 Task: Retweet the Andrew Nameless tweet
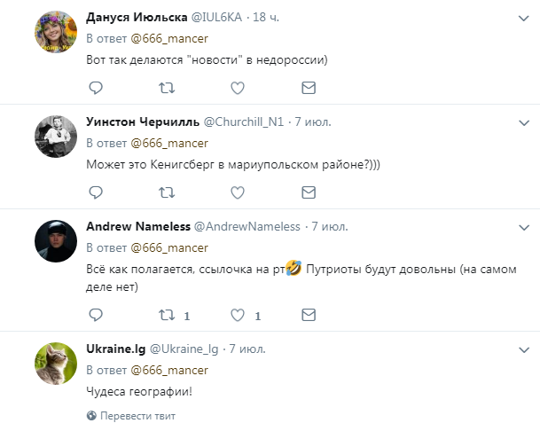(166, 315)
